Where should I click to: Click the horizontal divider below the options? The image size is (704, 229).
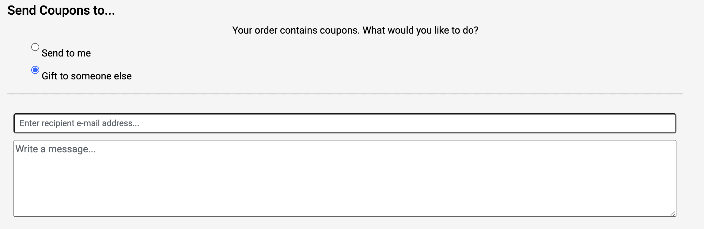(345, 94)
